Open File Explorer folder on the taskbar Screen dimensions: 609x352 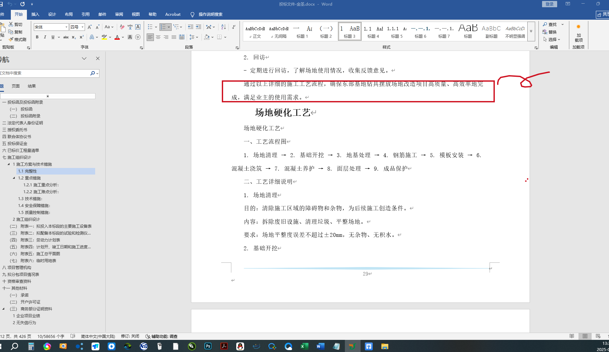coord(385,346)
